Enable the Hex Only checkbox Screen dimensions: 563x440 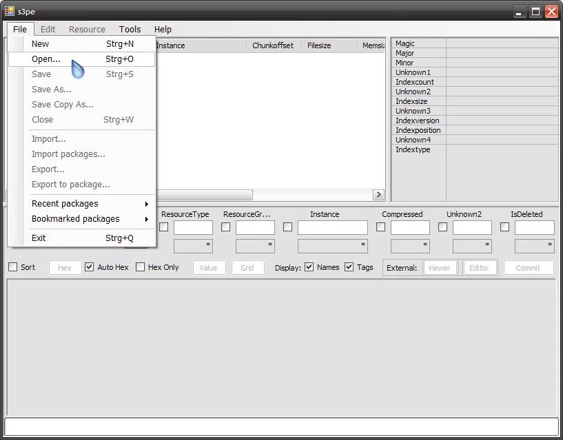tap(141, 267)
